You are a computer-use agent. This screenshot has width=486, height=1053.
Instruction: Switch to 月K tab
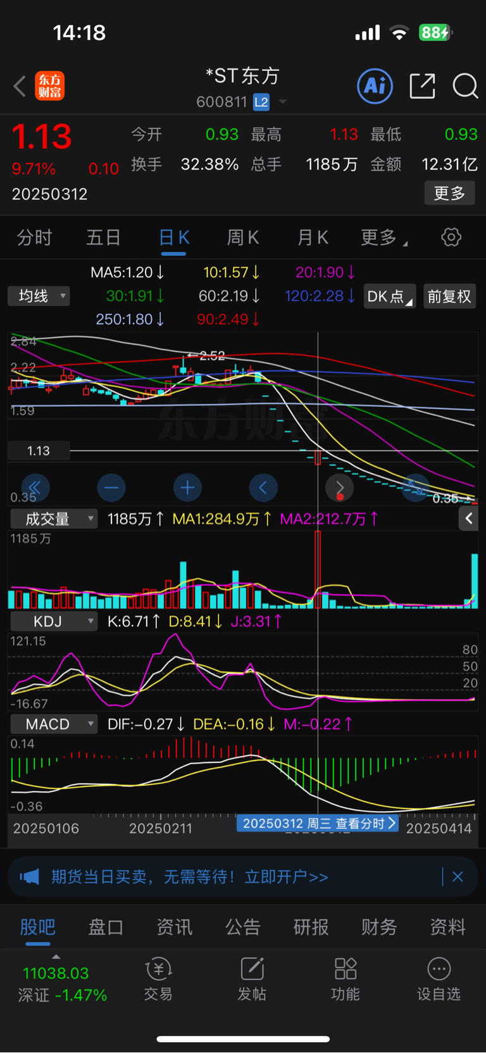[313, 237]
